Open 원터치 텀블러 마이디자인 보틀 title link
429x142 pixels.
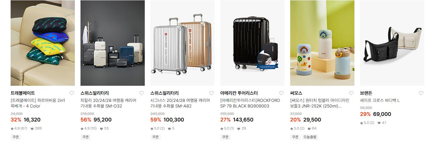tap(320, 103)
